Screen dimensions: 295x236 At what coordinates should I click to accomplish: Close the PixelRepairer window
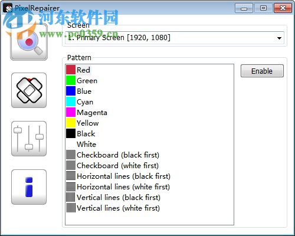(x=283, y=8)
